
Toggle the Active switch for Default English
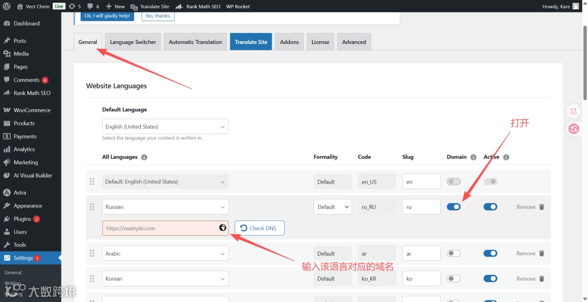pos(490,181)
